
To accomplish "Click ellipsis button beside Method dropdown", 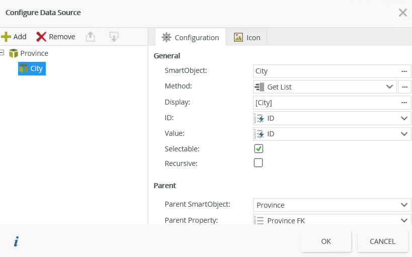I will [x=404, y=87].
